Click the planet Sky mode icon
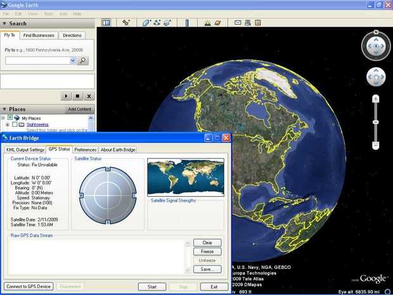 click(218, 23)
